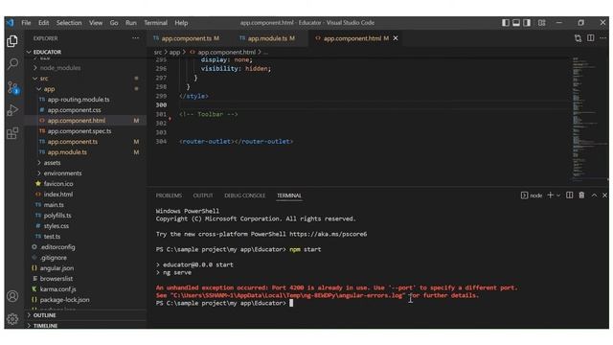Open the Run menu

pyautogui.click(x=131, y=23)
